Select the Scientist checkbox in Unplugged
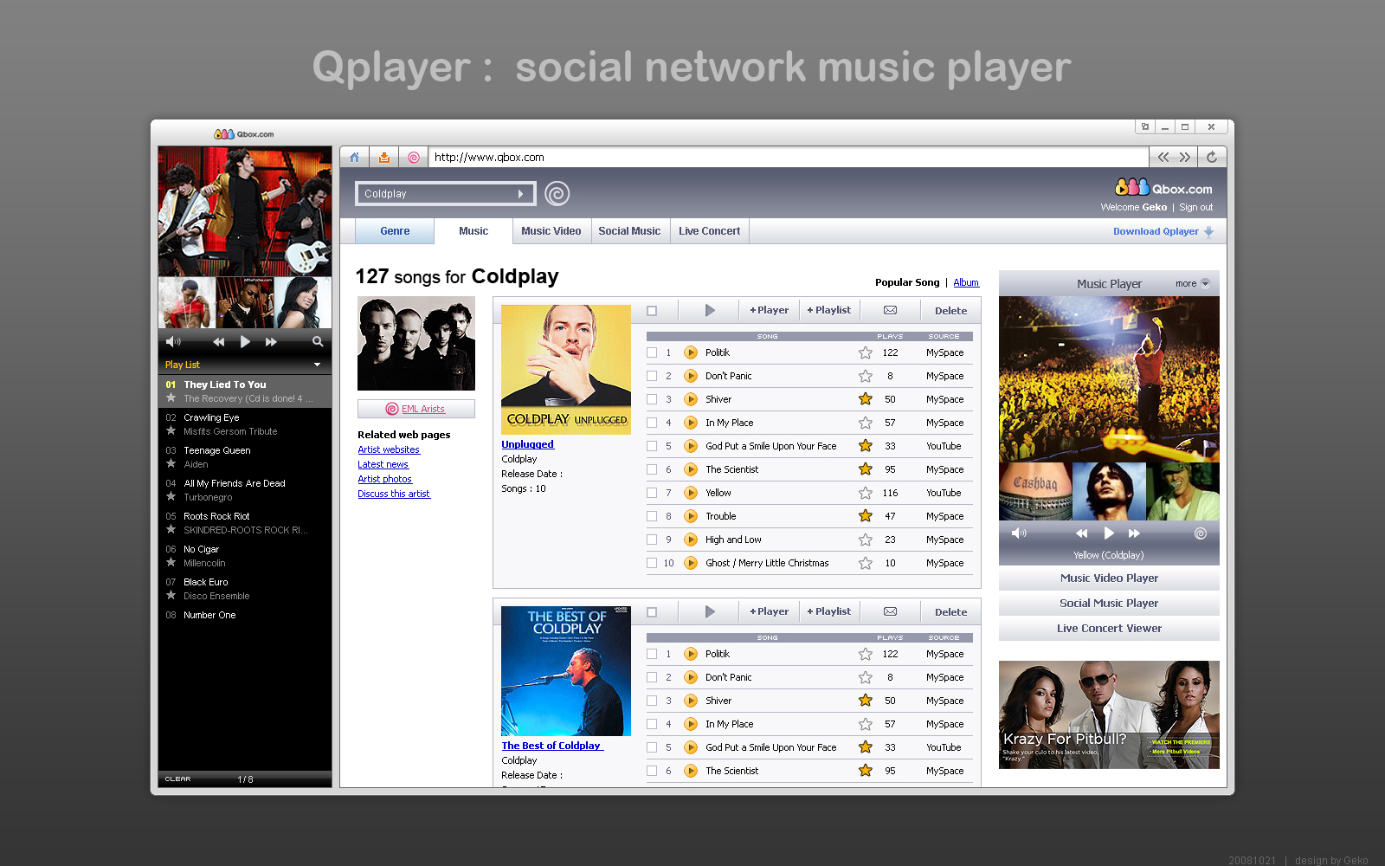This screenshot has height=866, width=1385. pyautogui.click(x=652, y=469)
